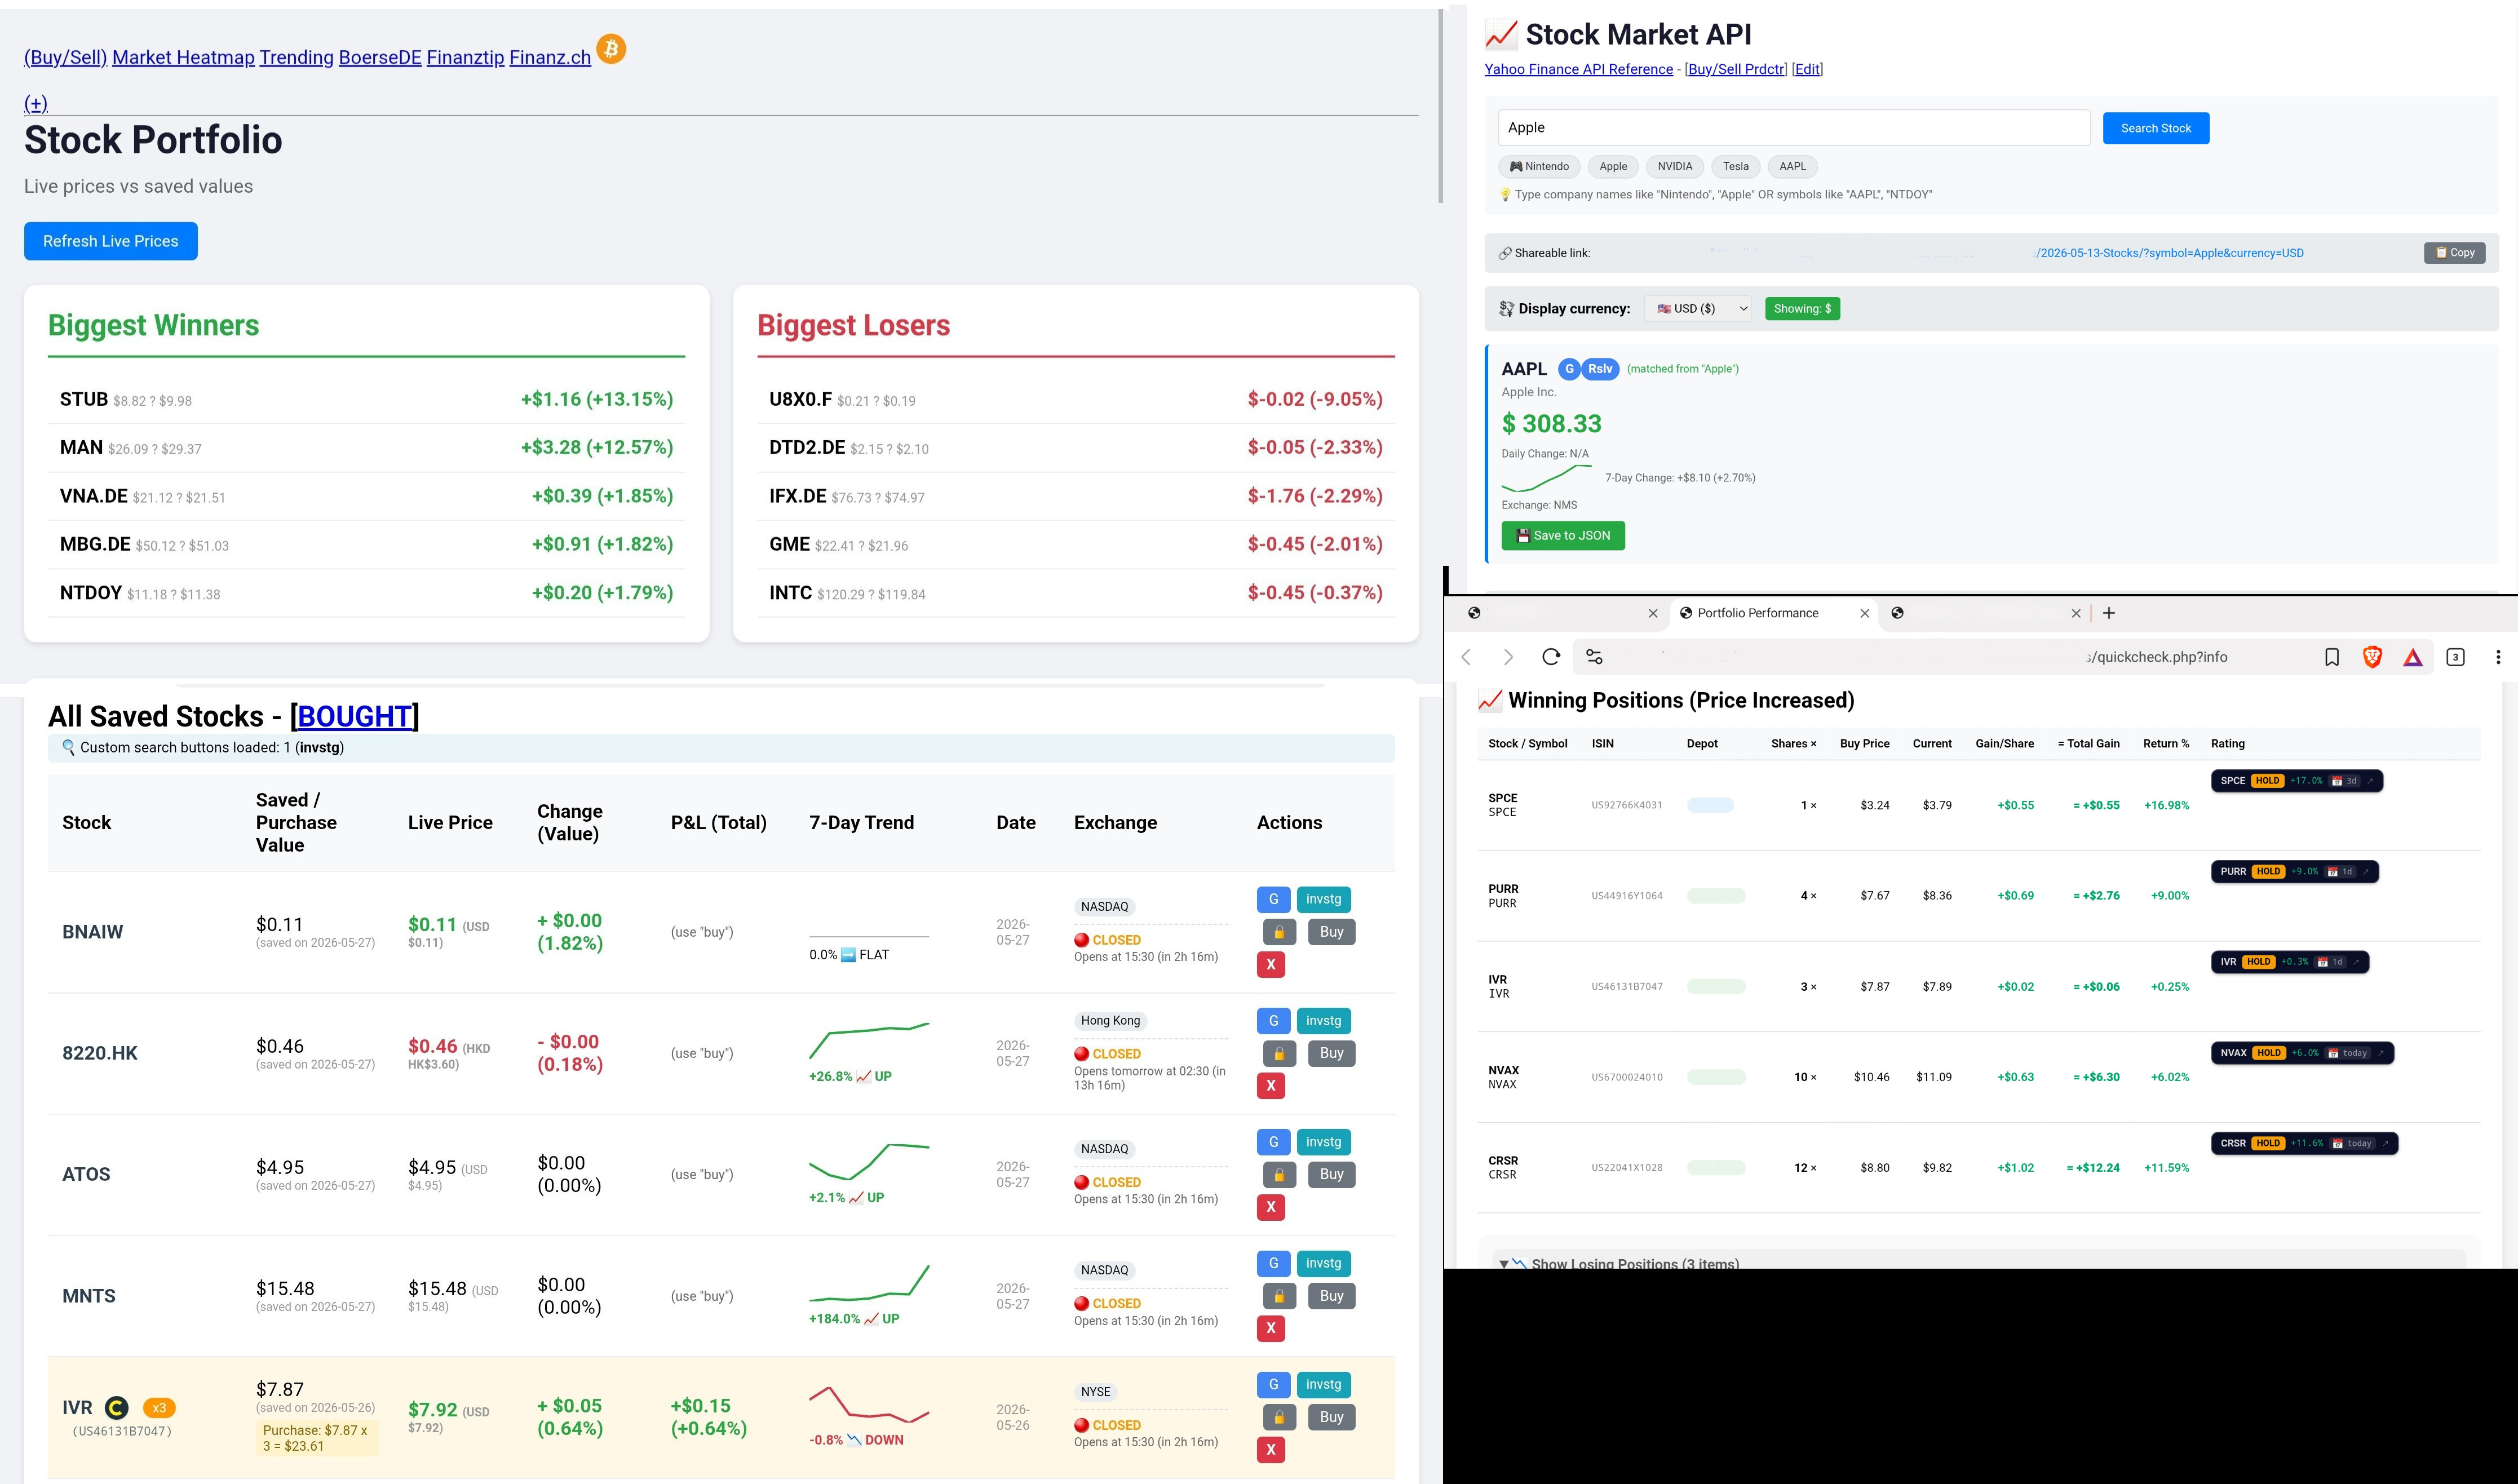The image size is (2518, 1484).
Task: Click the x3 badge next to IVR
Action: (159, 1408)
